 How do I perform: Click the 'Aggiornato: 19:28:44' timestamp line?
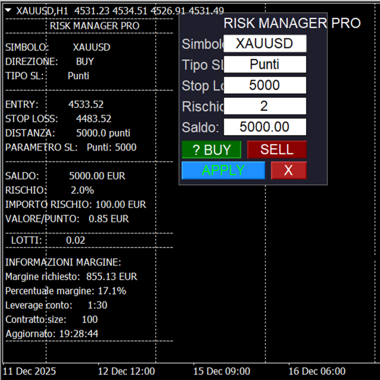click(52, 334)
